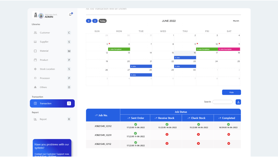This screenshot has height=157, width=278.
Task: Select the pink 8 Jobs Incomplete event
Action: (x=229, y=49)
